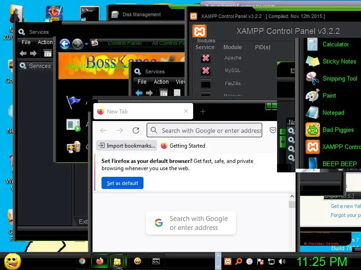Go forward in Firefox navigation
361x270 pixels.
[x=120, y=130]
